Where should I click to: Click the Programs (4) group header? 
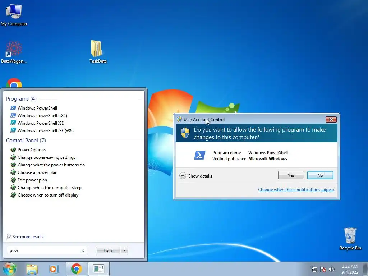(21, 99)
